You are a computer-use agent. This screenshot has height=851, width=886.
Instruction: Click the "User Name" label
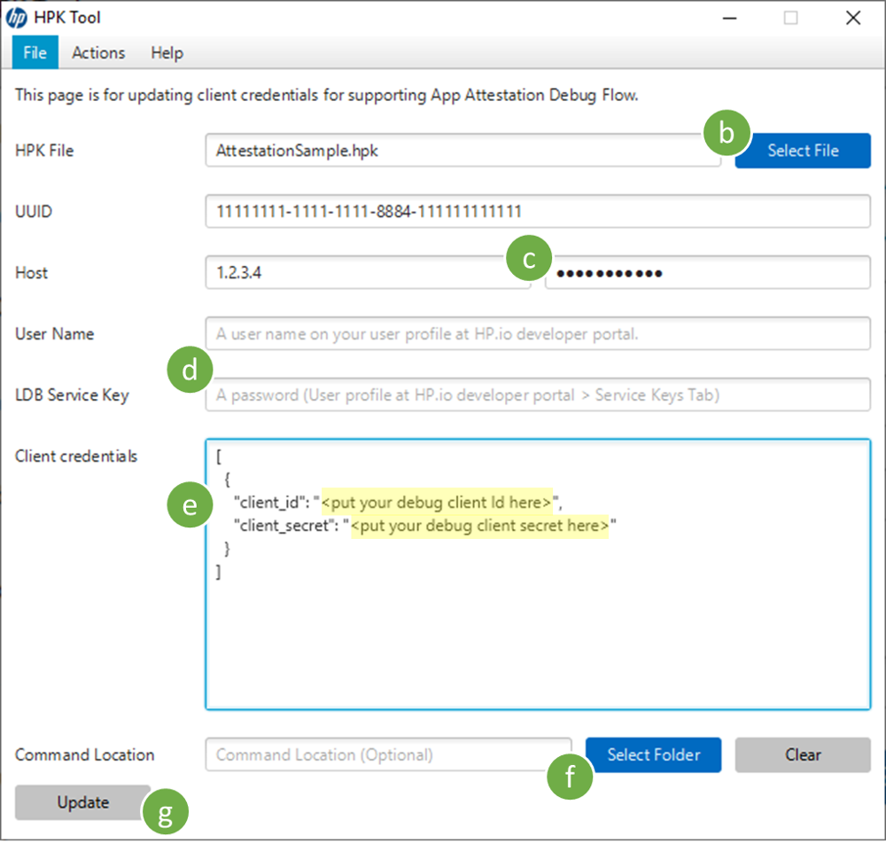[x=55, y=334]
